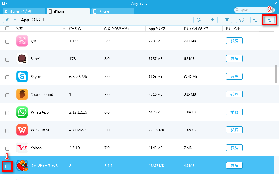Click the SoundHound app icon

(22, 94)
